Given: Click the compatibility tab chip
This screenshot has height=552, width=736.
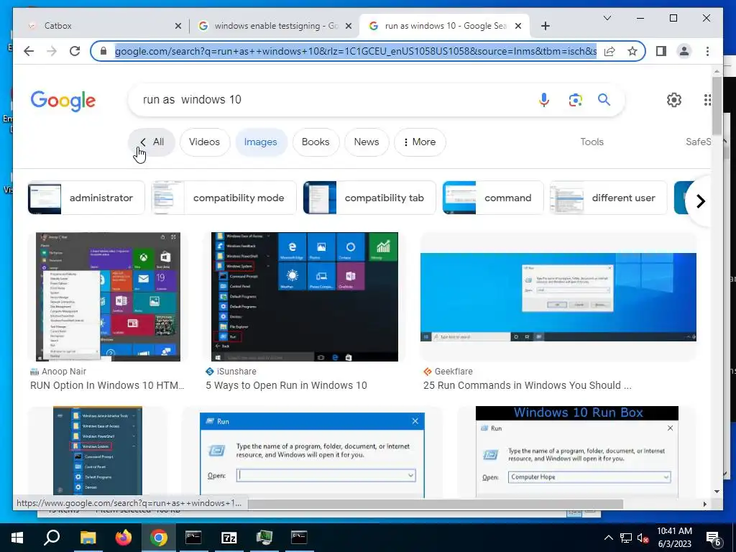Looking at the screenshot, I should point(369,198).
